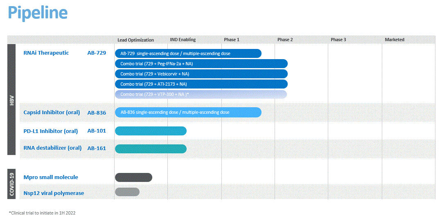
Task: Select the light gray Nsp12 progress bar
Action: (127, 192)
